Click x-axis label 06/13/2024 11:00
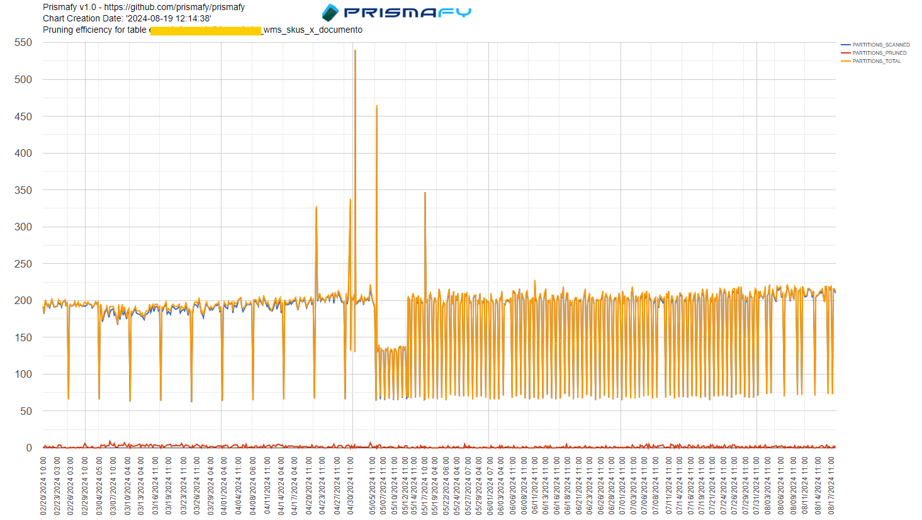 [546, 486]
